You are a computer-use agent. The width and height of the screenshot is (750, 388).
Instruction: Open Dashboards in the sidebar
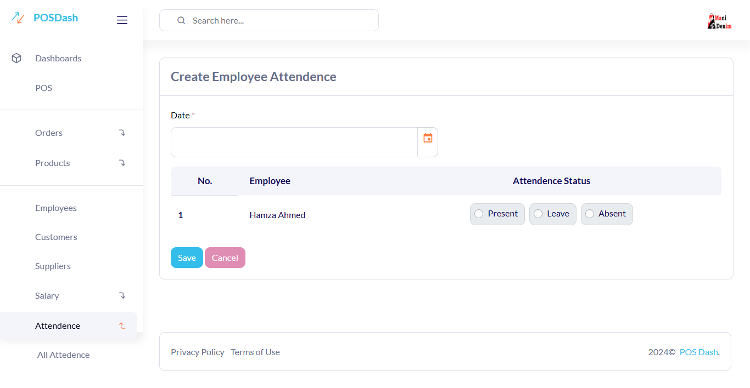point(58,58)
